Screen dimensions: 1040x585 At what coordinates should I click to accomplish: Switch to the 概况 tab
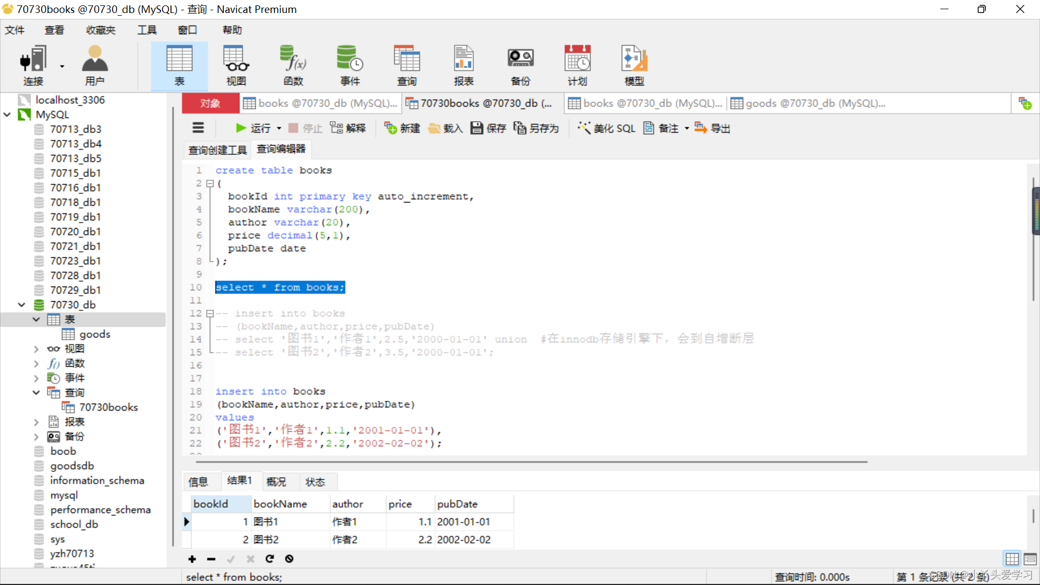click(x=276, y=482)
